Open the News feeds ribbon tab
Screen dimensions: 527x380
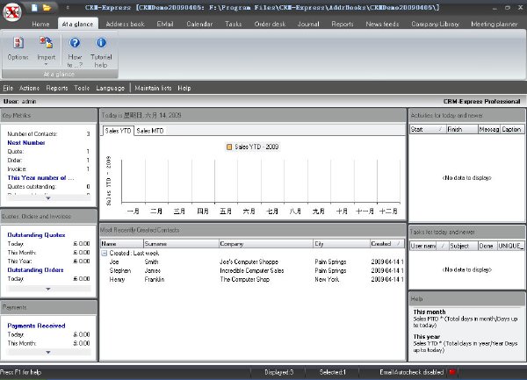point(382,24)
